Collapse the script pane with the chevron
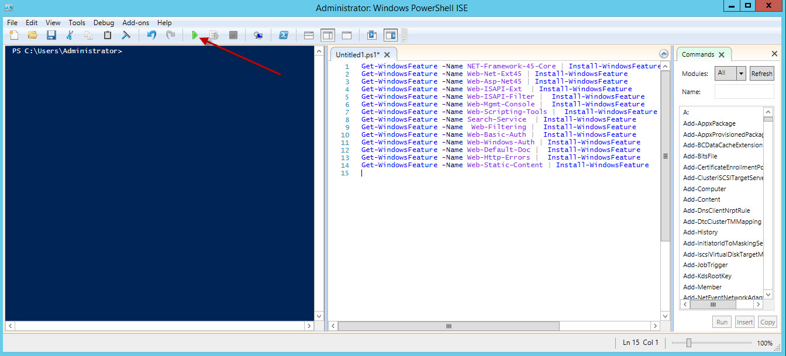Image resolution: width=786 pixels, height=356 pixels. [x=664, y=53]
